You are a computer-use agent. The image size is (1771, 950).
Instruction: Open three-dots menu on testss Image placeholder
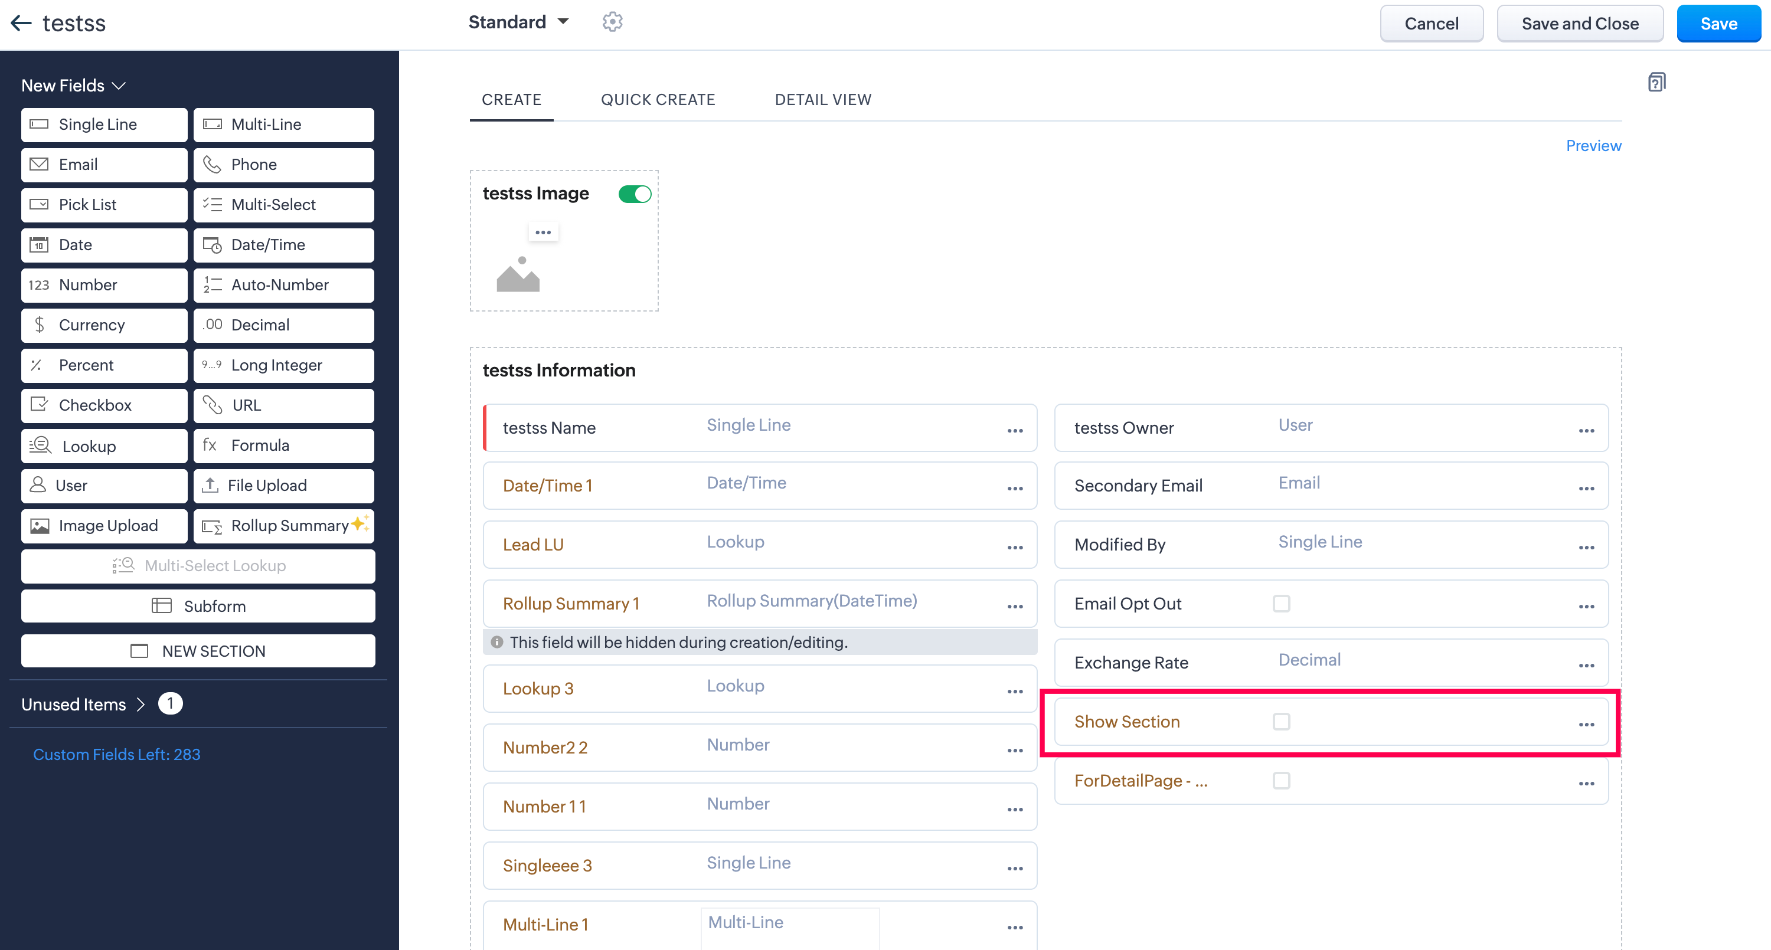[543, 232]
